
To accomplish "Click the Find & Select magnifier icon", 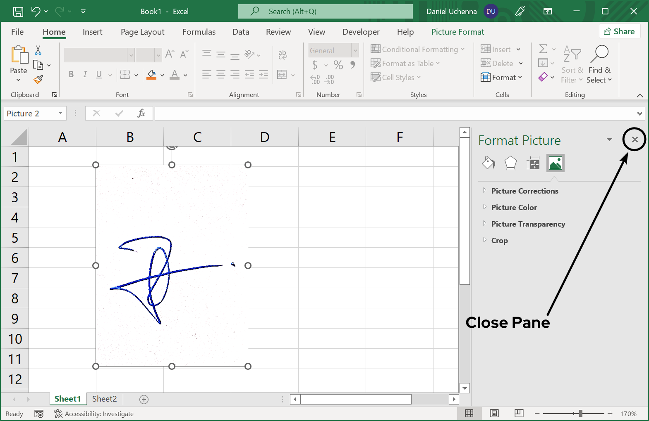I will (x=599, y=54).
